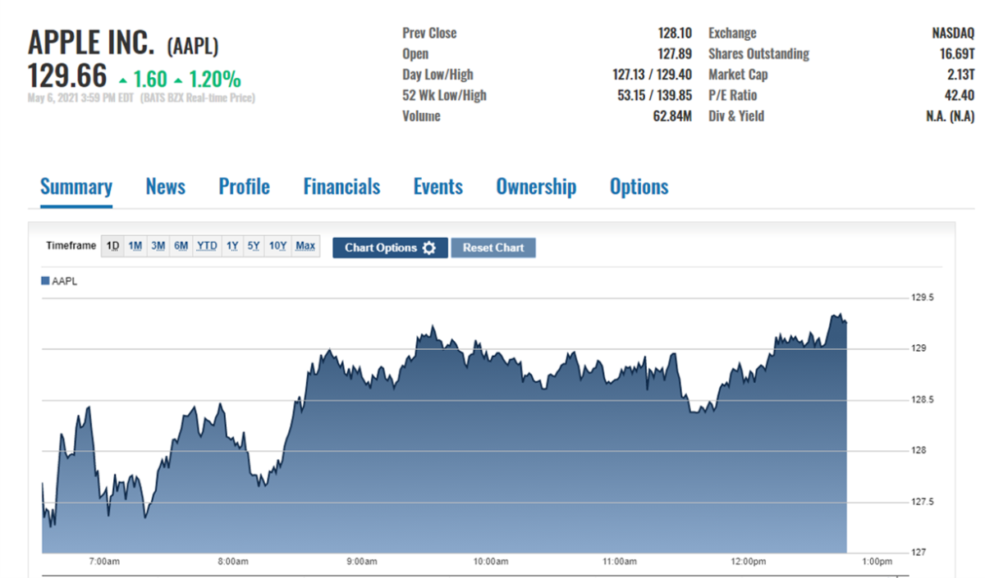The image size is (985, 578).
Task: Set chart timeframe to 1M
Action: 135,246
